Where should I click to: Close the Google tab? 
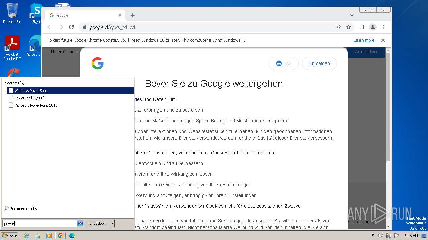point(120,15)
